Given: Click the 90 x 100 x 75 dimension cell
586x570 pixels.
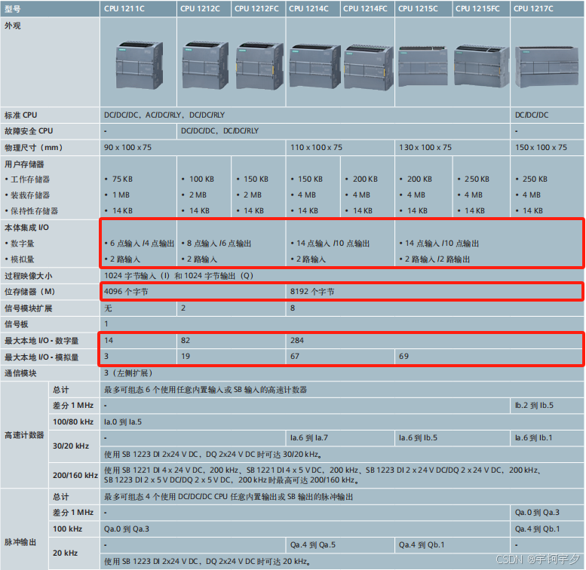Looking at the screenshot, I should (x=193, y=148).
